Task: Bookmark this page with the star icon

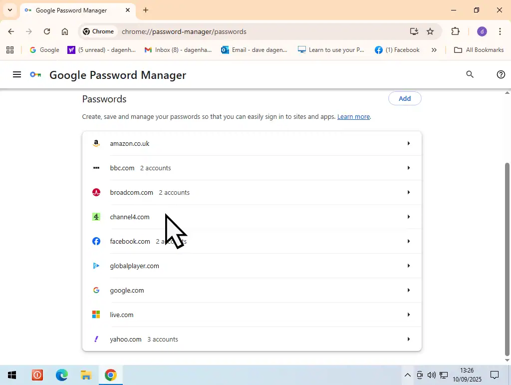Action: click(430, 31)
